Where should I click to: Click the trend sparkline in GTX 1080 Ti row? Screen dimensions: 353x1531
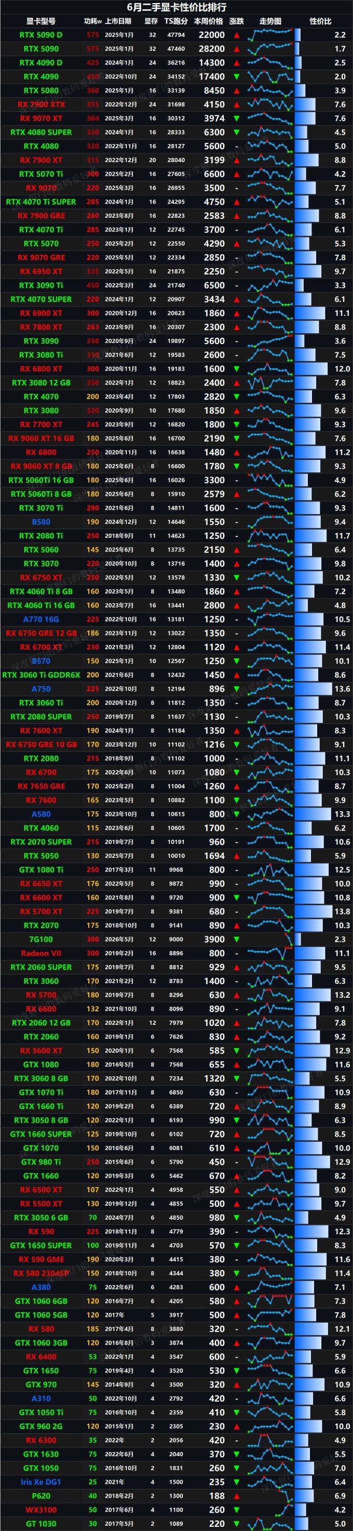(x=270, y=869)
